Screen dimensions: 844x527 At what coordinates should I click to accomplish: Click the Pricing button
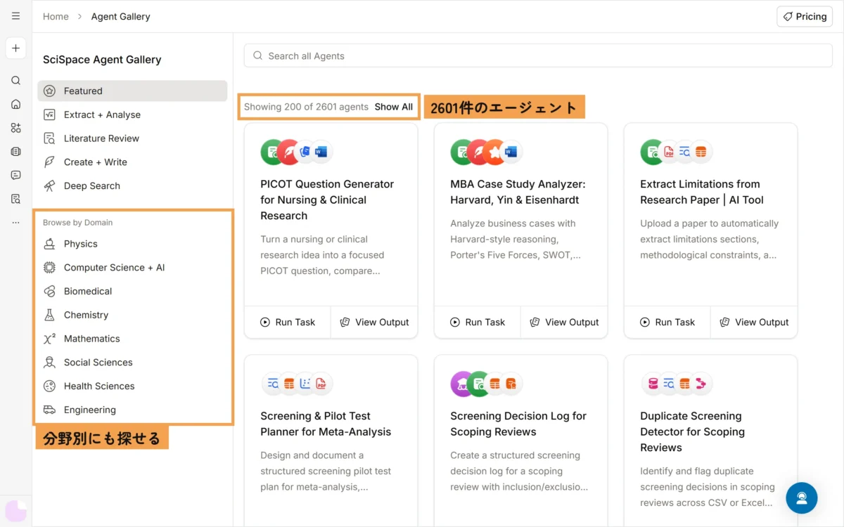point(805,17)
